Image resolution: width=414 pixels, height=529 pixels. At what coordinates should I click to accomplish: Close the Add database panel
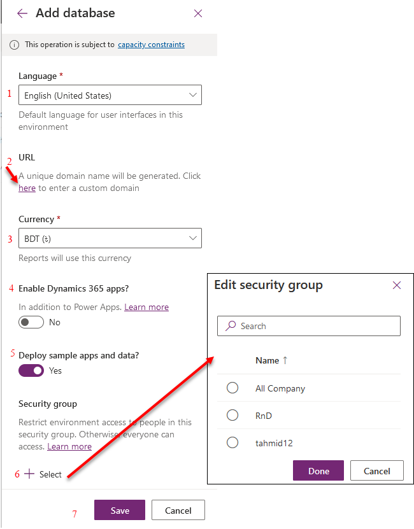pyautogui.click(x=198, y=13)
